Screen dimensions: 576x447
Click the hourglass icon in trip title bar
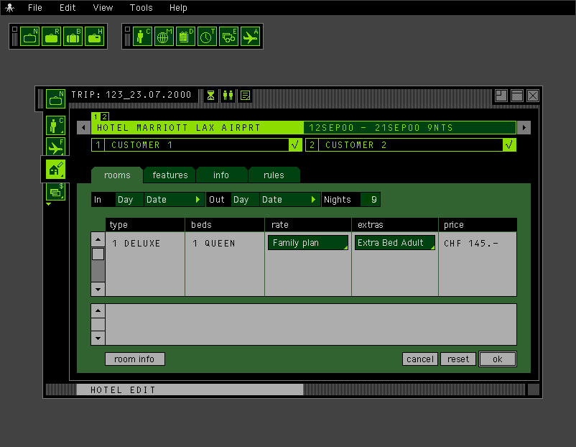pos(210,95)
